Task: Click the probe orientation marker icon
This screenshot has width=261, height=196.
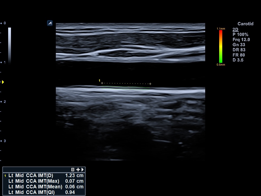Action: (x=50, y=23)
